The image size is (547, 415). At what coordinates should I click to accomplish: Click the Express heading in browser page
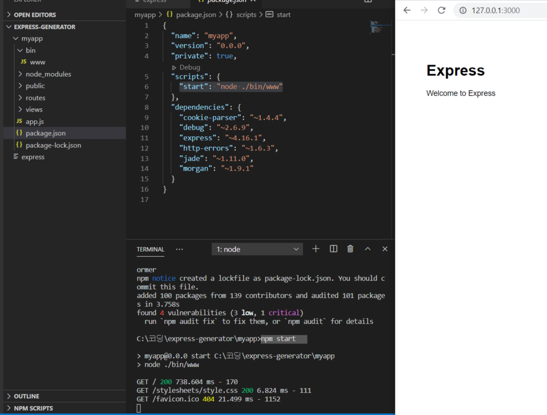point(455,70)
